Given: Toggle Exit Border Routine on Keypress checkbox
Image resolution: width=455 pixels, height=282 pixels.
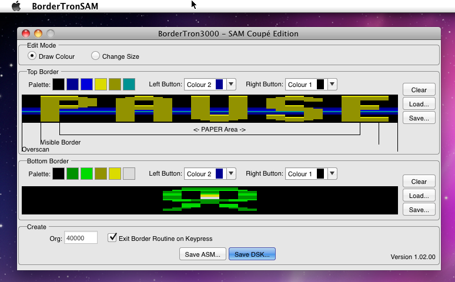Looking at the screenshot, I should [x=112, y=237].
